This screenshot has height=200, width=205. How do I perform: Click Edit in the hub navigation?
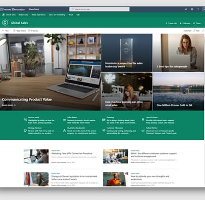(x=78, y=15)
